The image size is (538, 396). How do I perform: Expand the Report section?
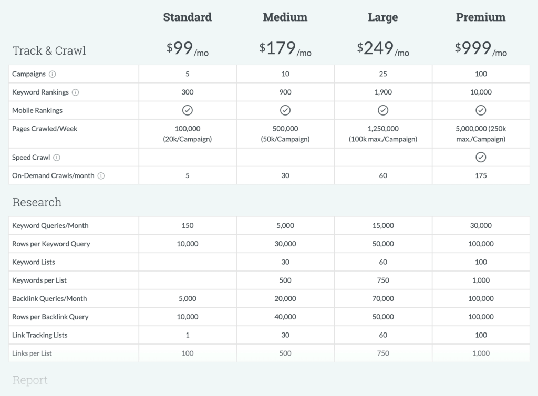[30, 380]
